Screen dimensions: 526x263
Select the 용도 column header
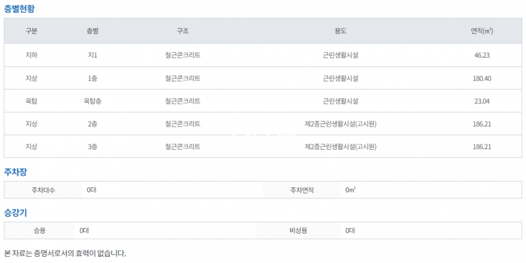[341, 31]
